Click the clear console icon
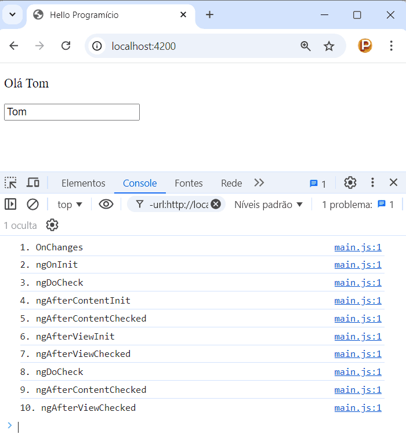Screen dimensions: 406x434 [32, 205]
